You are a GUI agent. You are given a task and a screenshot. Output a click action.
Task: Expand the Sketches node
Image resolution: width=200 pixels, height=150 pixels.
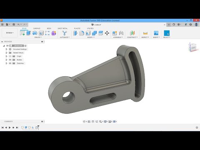pyautogui.click(x=6, y=63)
